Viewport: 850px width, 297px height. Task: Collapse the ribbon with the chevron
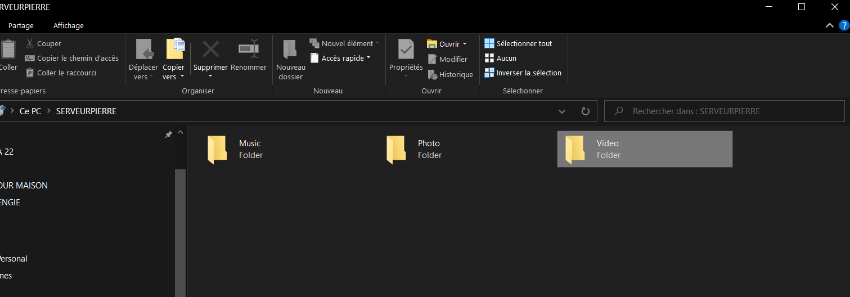point(829,25)
